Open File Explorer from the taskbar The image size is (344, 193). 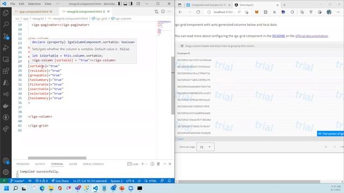[x=51, y=188]
